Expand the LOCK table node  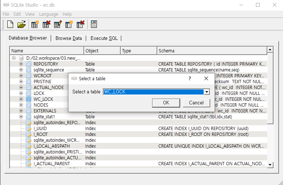pos(21,93)
